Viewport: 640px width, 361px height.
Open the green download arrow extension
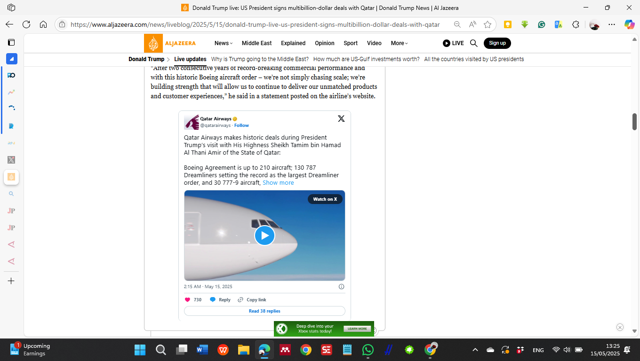[525, 24]
